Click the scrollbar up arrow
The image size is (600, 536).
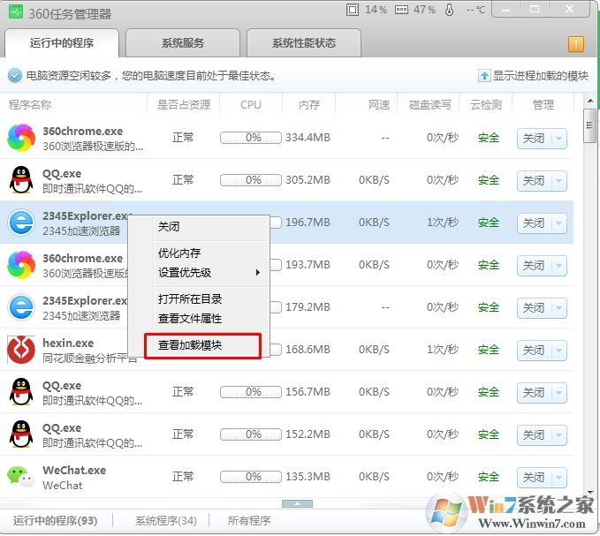[x=590, y=101]
